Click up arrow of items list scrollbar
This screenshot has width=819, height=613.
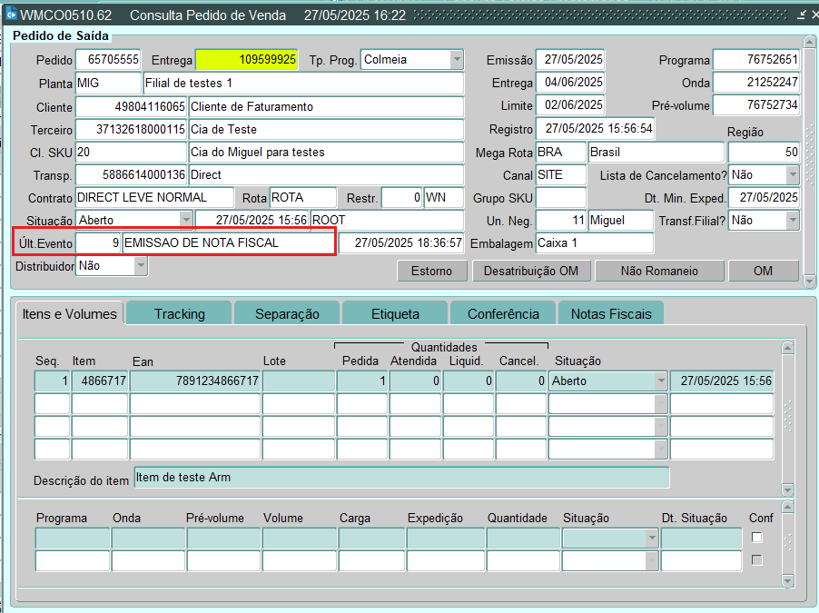(787, 347)
